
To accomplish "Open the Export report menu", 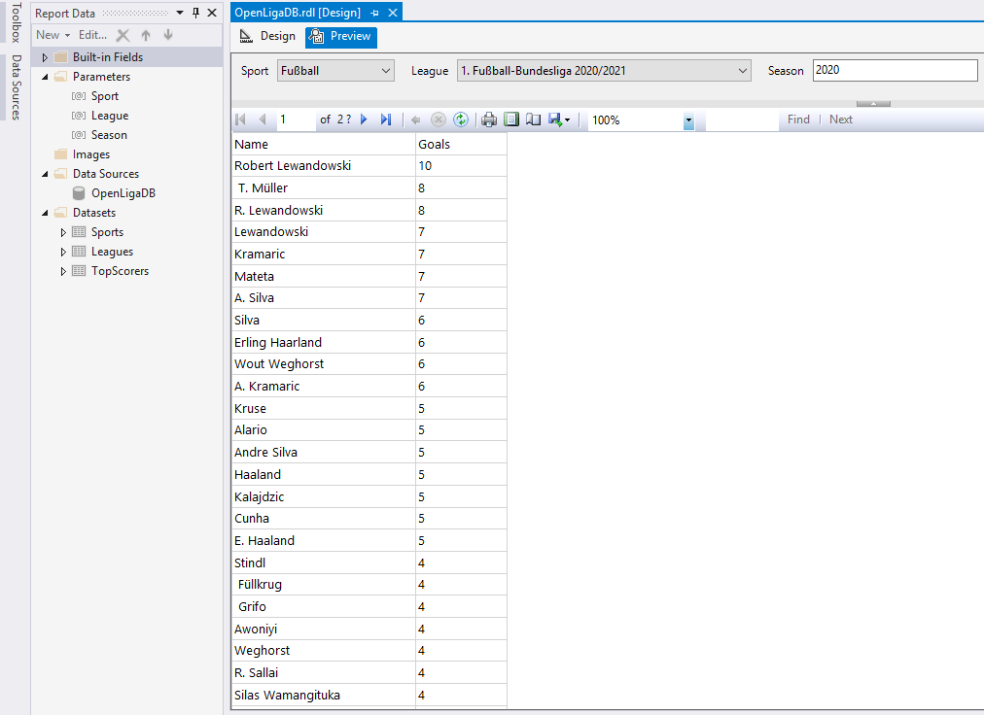I will [x=559, y=119].
